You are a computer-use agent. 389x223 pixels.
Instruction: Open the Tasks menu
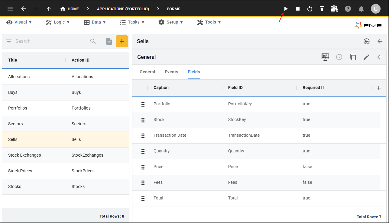point(132,22)
